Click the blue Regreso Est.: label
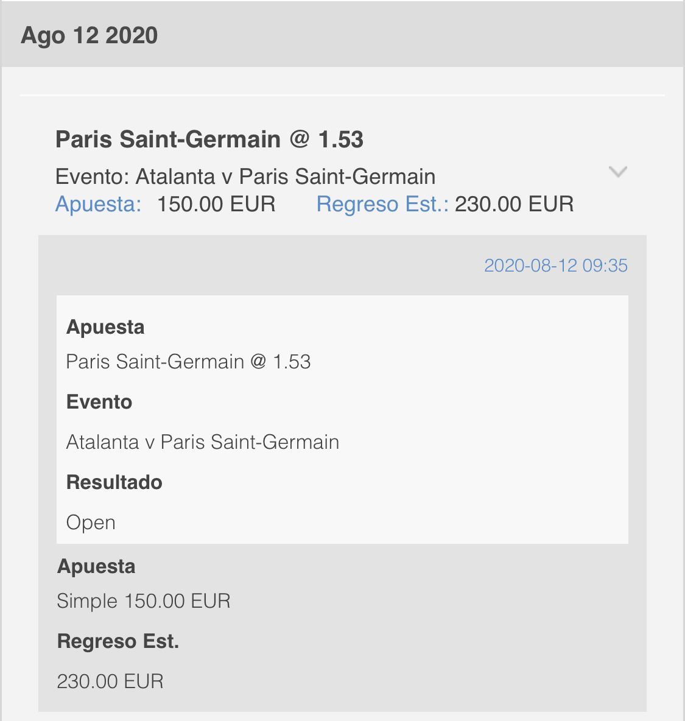The image size is (685, 721). click(x=382, y=204)
